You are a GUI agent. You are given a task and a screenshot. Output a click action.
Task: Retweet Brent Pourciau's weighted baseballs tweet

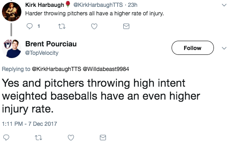coord(38,138)
